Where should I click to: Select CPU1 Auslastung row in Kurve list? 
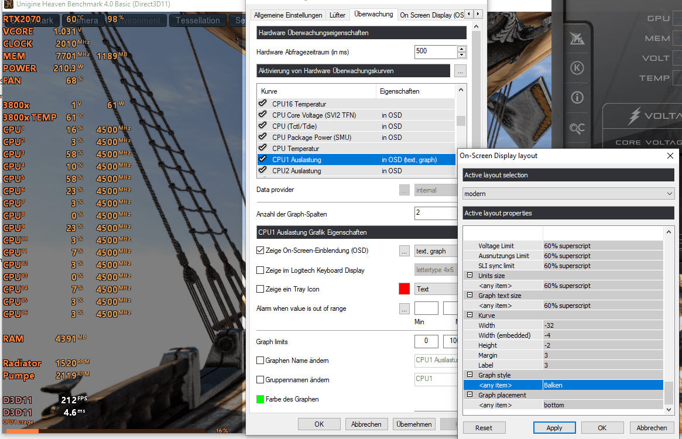point(356,160)
